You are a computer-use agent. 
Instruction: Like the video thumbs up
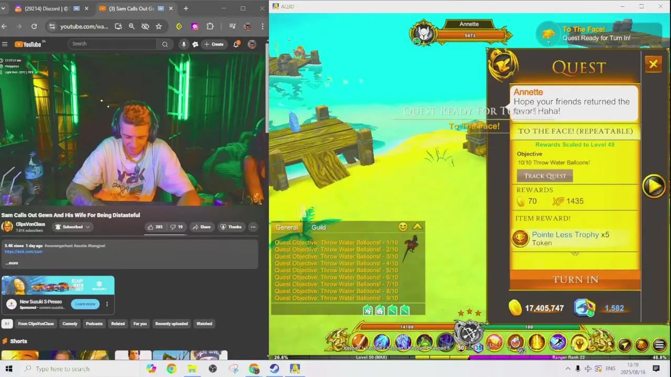click(x=155, y=227)
